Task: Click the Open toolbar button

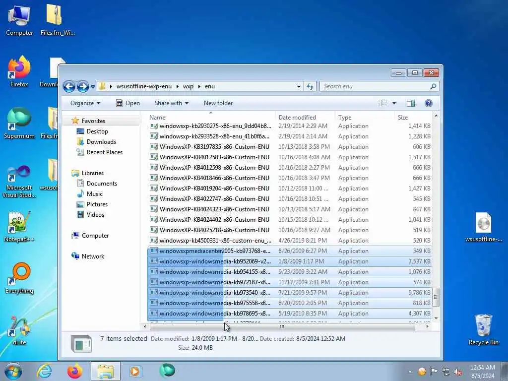Action: (128, 103)
